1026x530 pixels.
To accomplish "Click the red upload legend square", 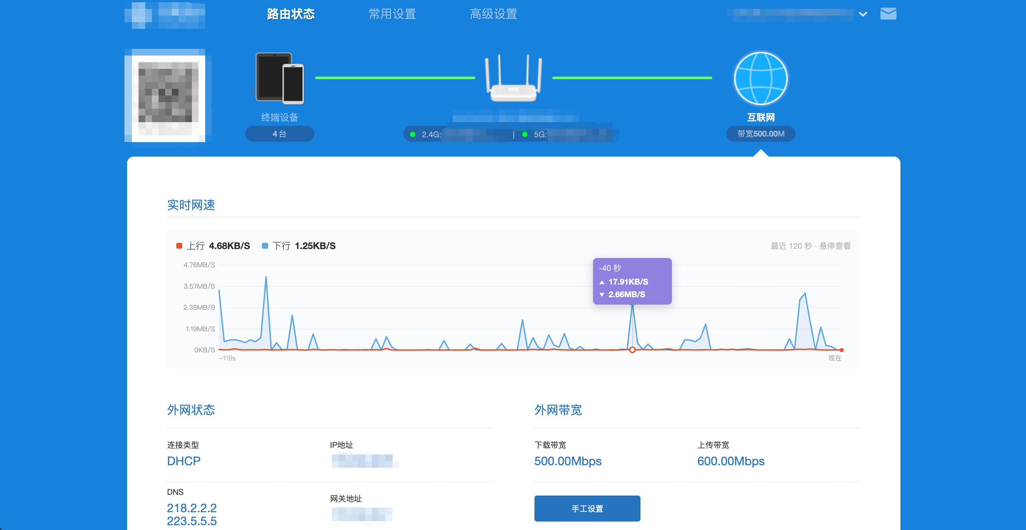I will (x=179, y=246).
